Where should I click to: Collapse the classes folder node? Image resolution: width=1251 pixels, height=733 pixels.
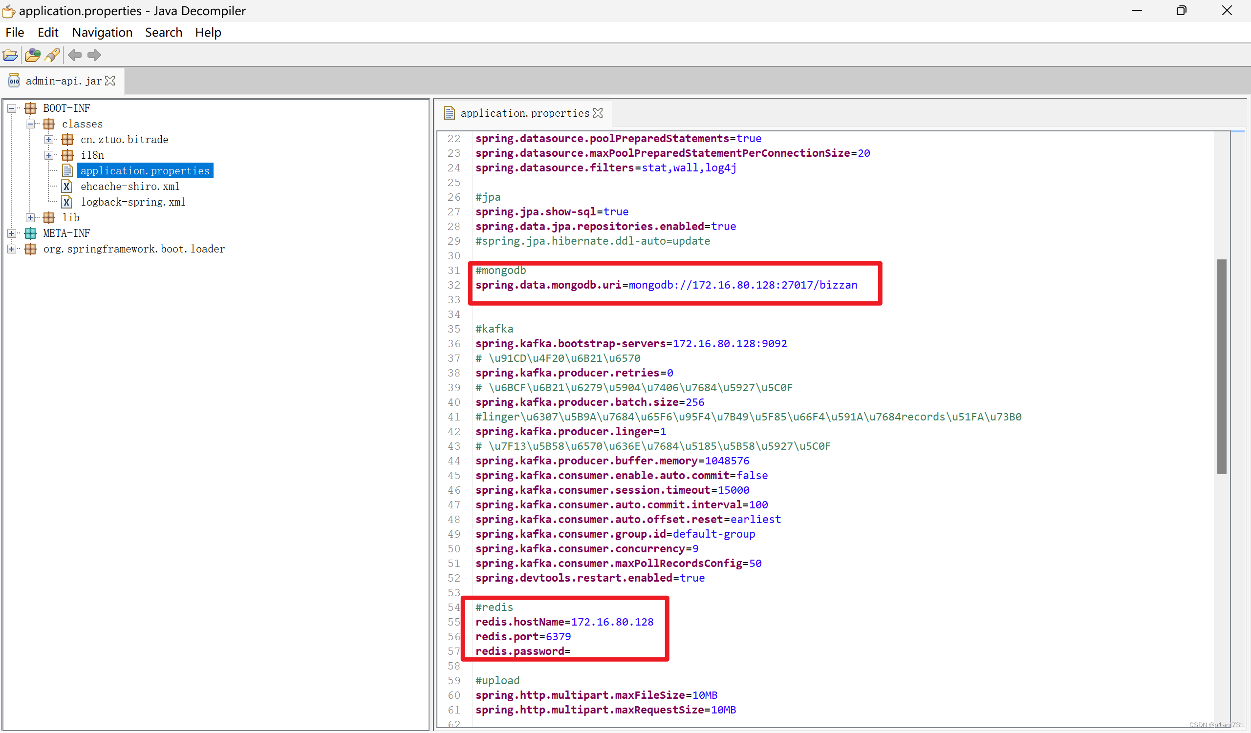point(30,124)
